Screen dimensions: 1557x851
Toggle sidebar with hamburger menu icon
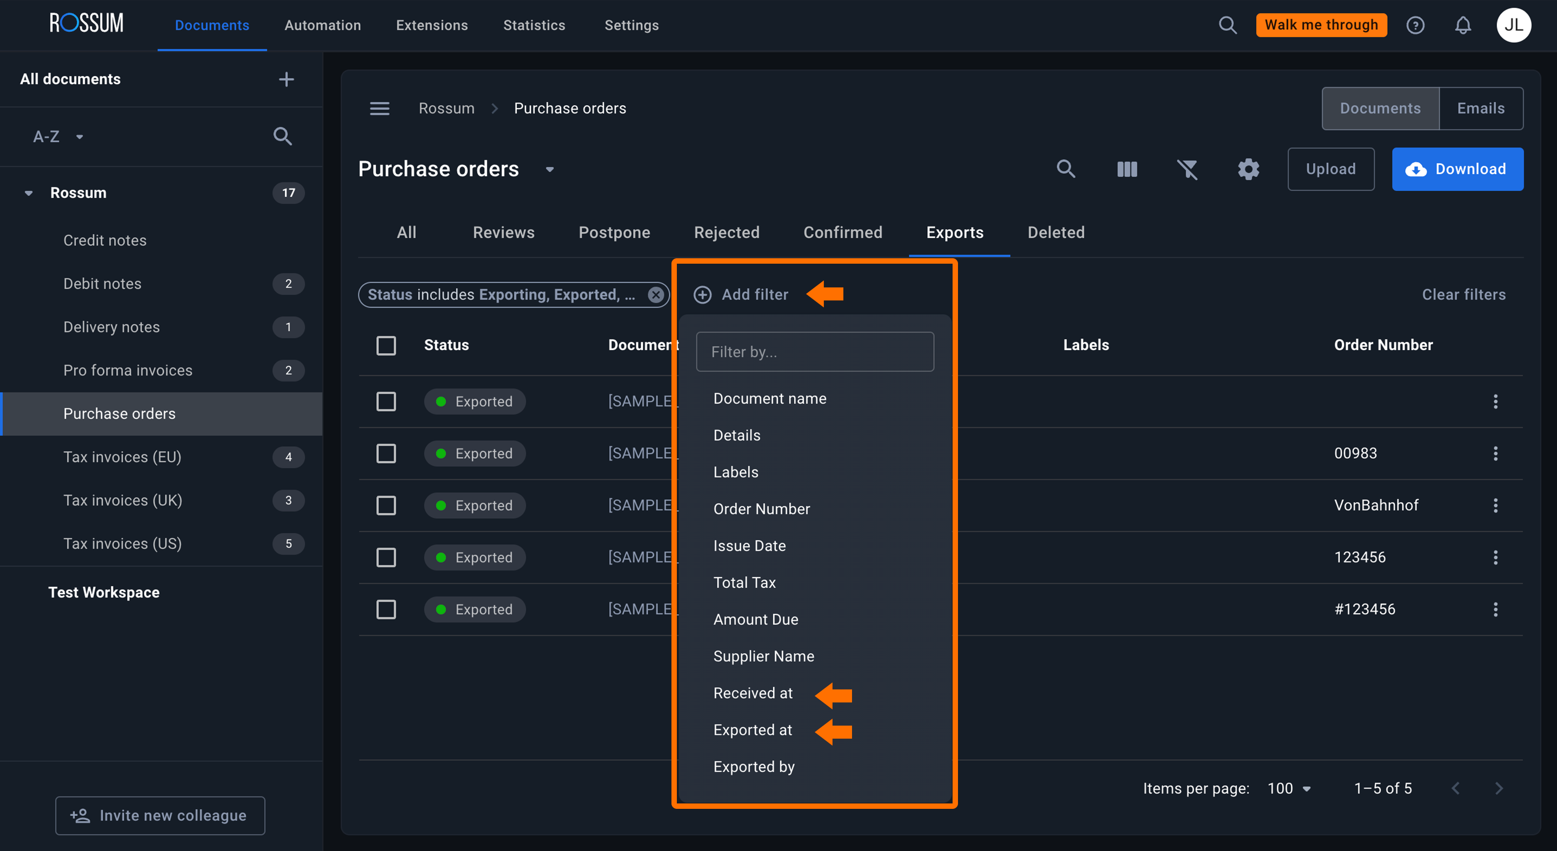point(380,109)
